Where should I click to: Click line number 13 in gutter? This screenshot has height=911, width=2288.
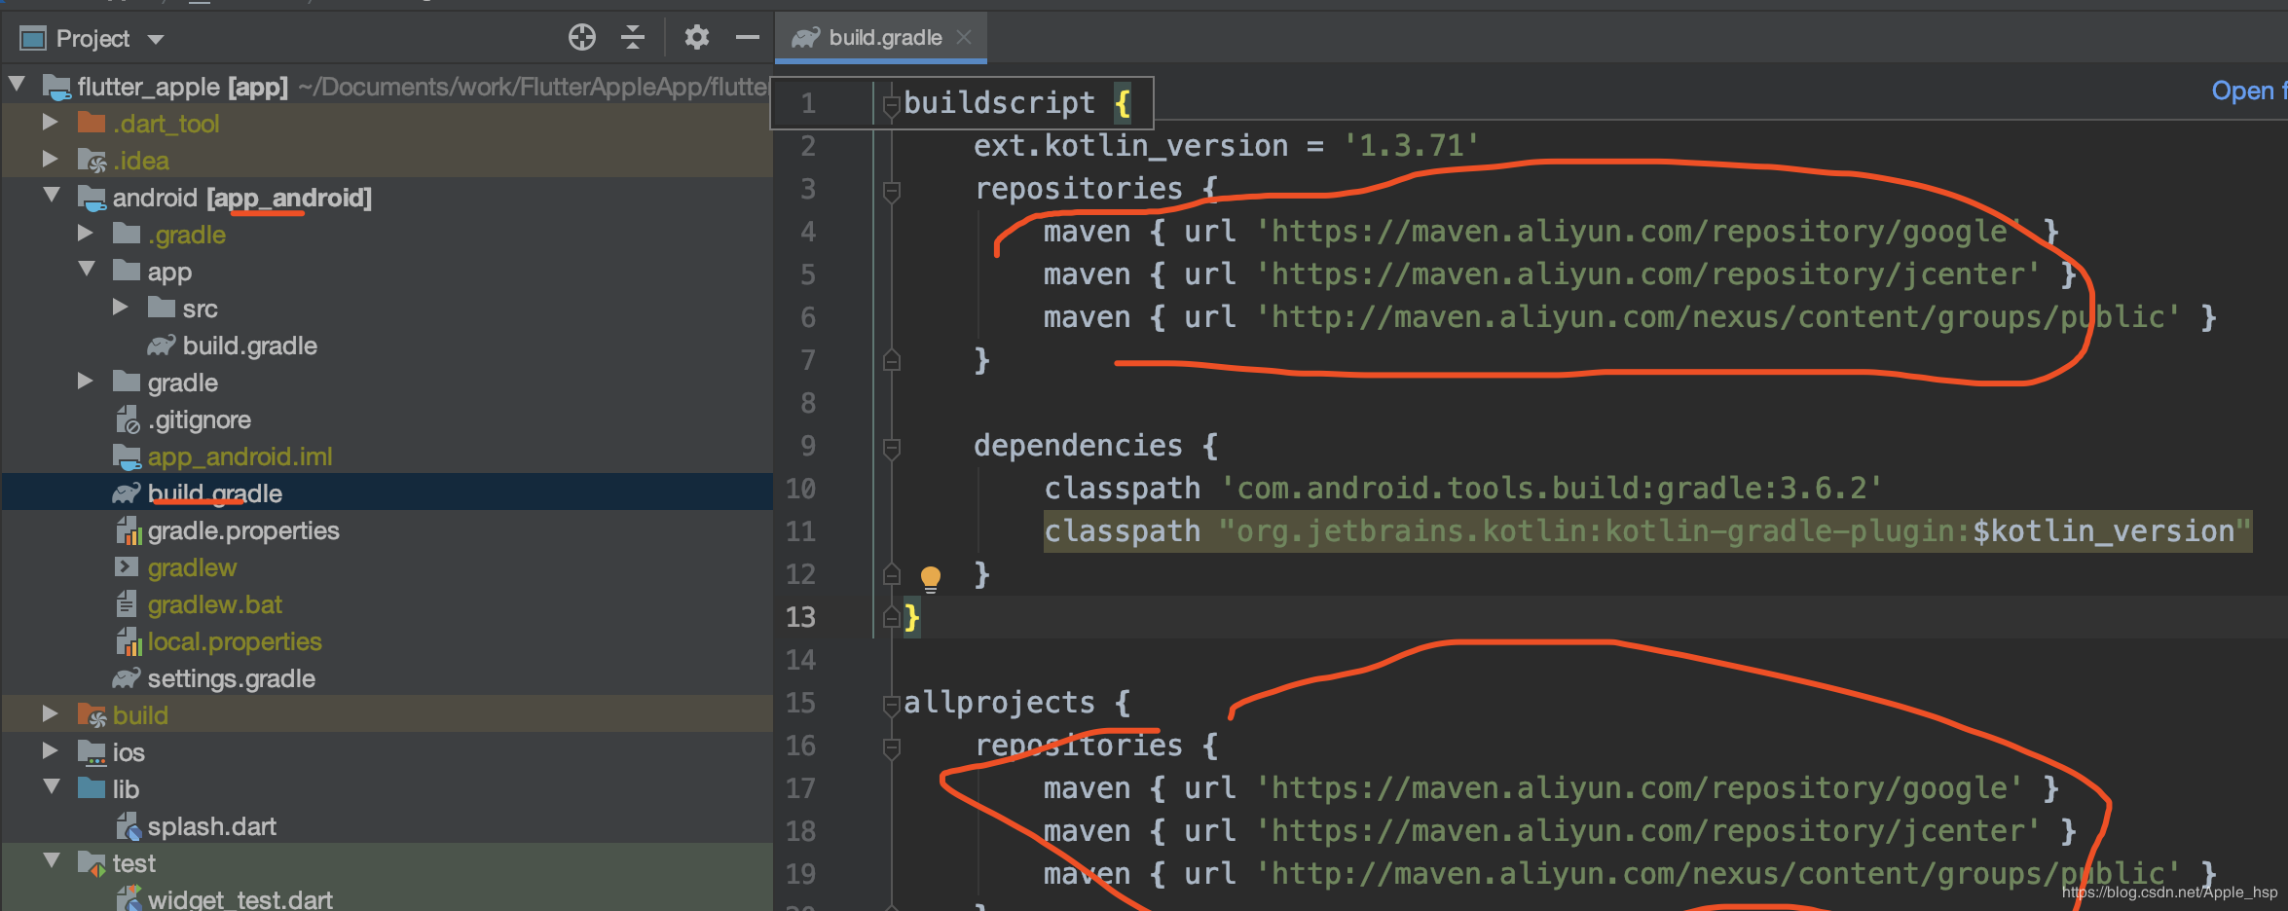coord(800,617)
